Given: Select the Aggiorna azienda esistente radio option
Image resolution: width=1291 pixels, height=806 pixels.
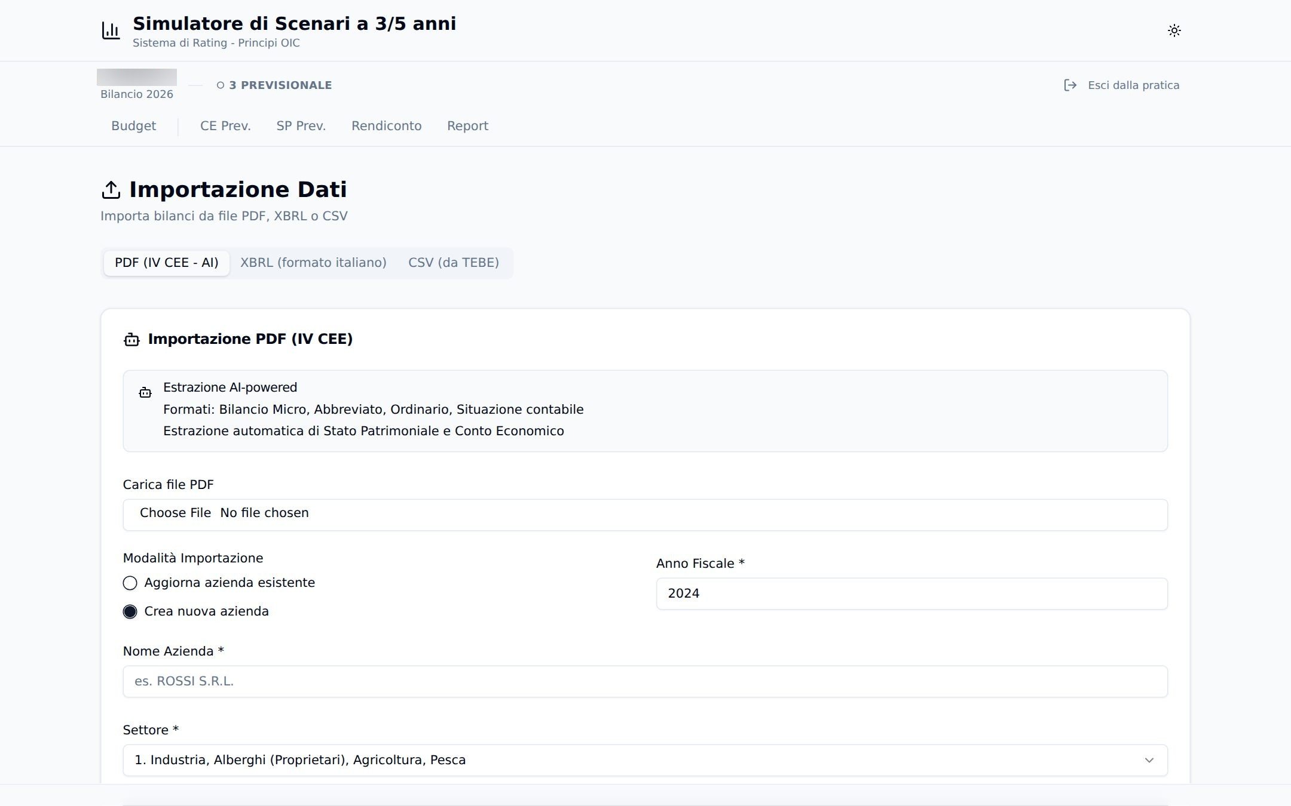Looking at the screenshot, I should [130, 583].
